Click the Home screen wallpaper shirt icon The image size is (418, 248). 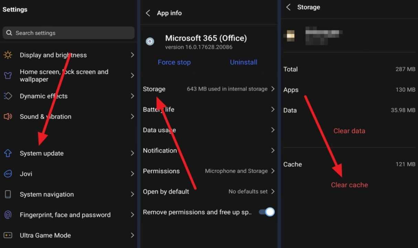click(8, 75)
